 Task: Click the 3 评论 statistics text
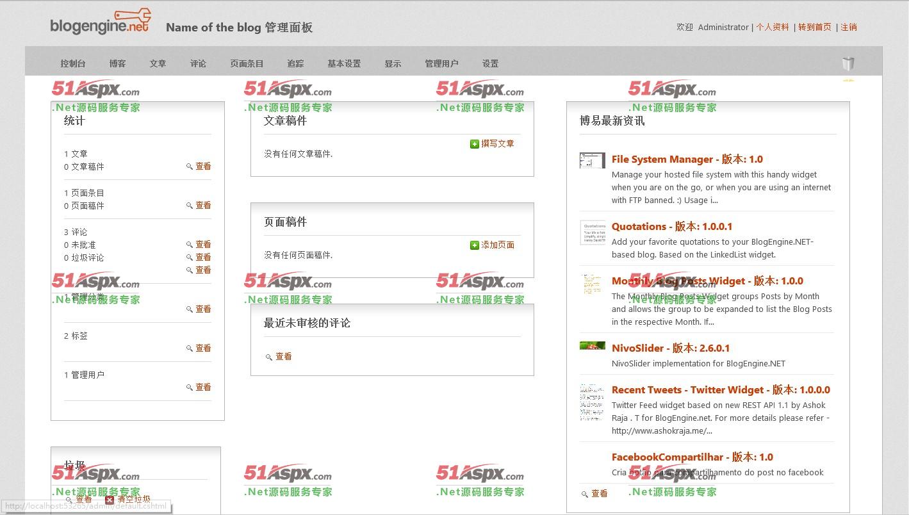point(76,232)
